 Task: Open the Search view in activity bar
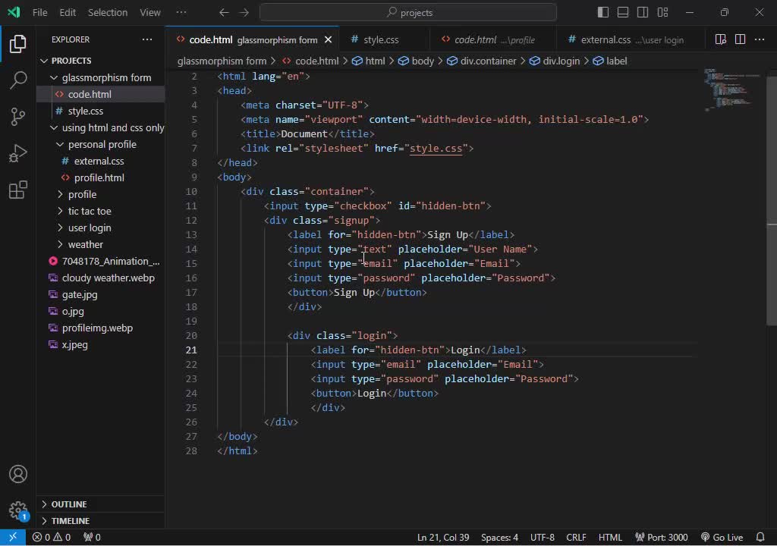coord(18,80)
